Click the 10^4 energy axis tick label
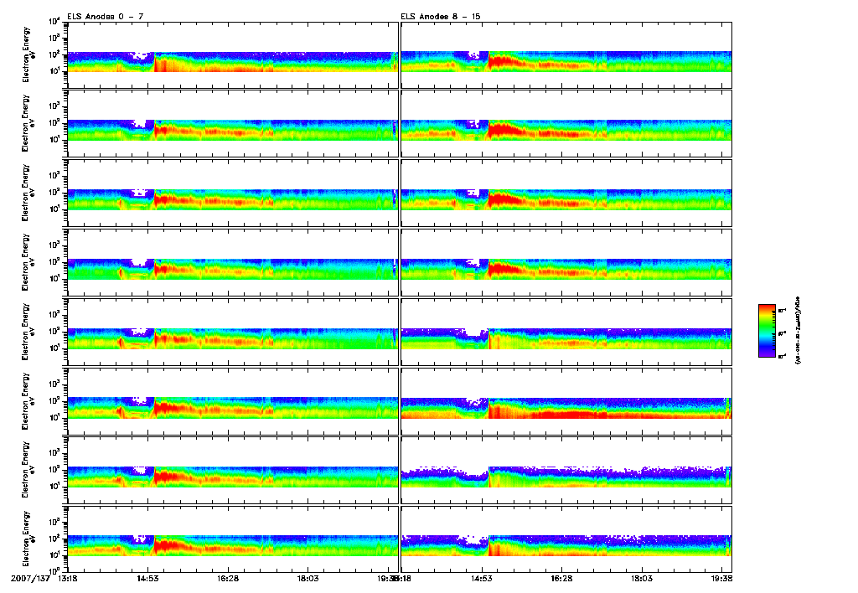The height and width of the screenshot is (593, 858). coord(54,21)
